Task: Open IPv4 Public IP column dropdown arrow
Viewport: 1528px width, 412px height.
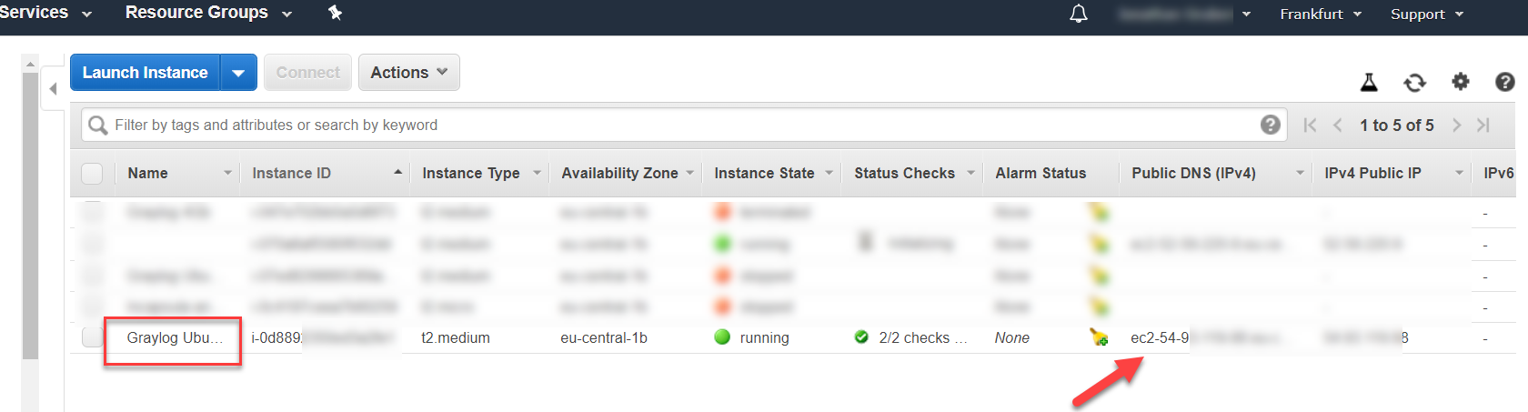Action: (x=1459, y=173)
